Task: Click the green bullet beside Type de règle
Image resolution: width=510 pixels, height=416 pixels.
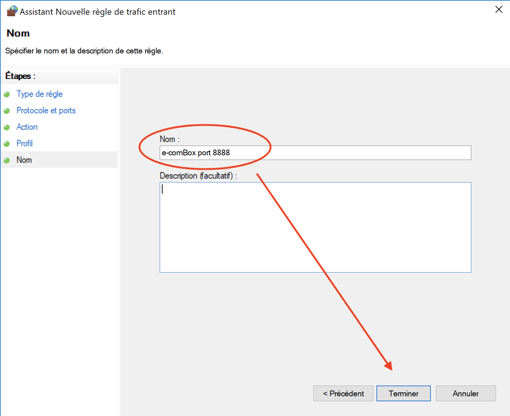Action: click(x=6, y=94)
